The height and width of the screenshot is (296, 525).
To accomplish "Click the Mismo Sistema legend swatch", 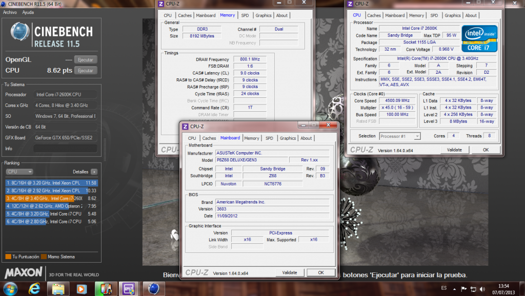I will [x=44, y=257].
